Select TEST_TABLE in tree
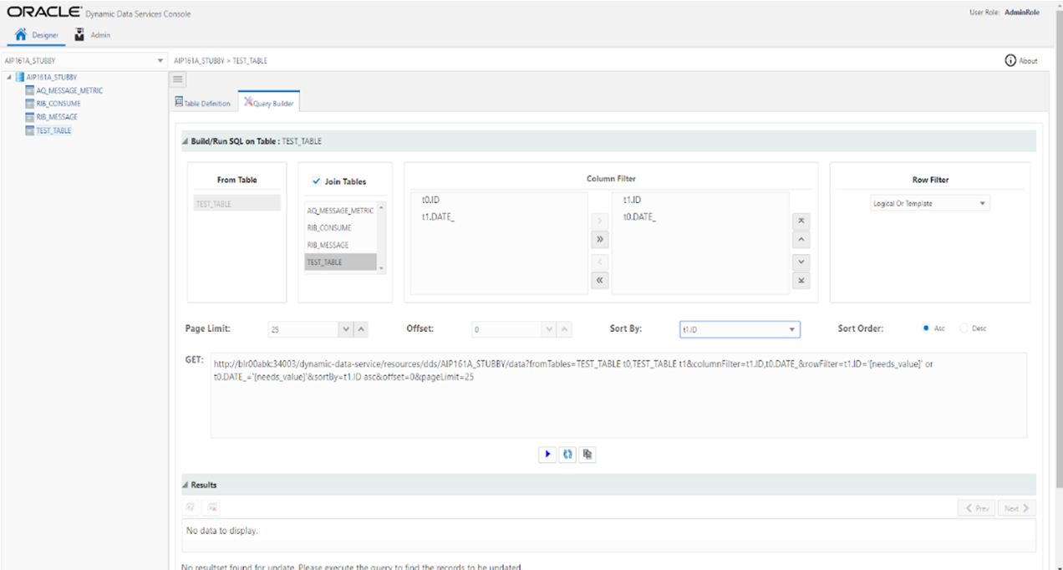1063x570 pixels. point(53,130)
